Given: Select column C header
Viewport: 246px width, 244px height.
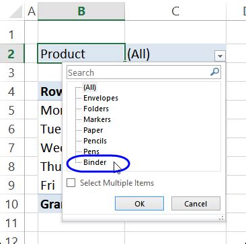Looking at the screenshot, I should coord(175,11).
